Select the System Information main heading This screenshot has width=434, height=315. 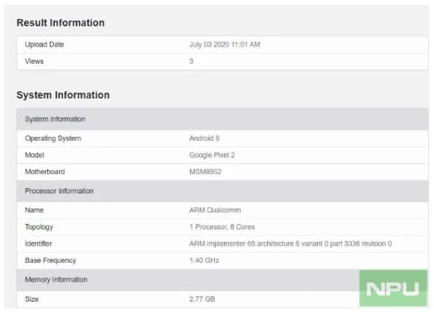tap(63, 94)
